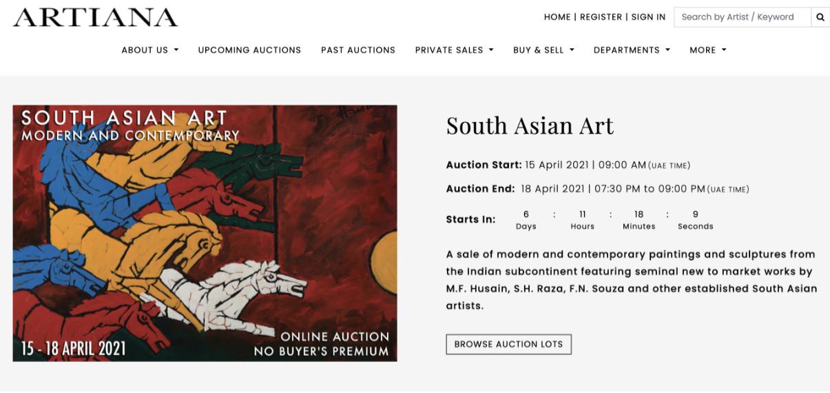Expand the About Us dropdown arrow
The height and width of the screenshot is (393, 830).
pyautogui.click(x=176, y=50)
